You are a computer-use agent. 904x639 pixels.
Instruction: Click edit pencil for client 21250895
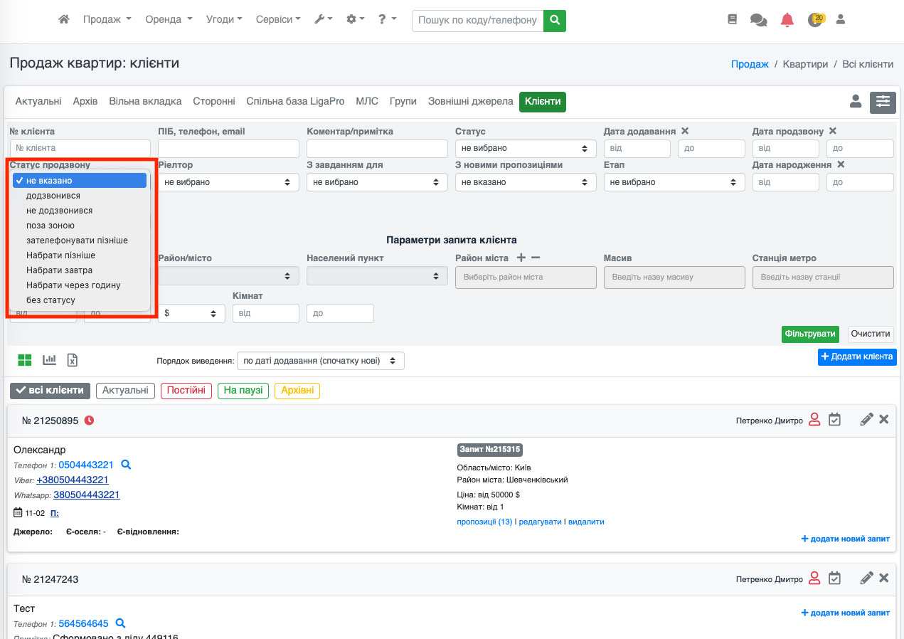pos(866,420)
